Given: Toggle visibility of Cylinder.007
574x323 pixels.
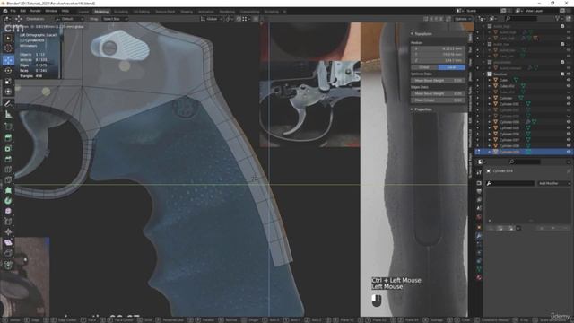Looking at the screenshot, I should click(x=569, y=140).
